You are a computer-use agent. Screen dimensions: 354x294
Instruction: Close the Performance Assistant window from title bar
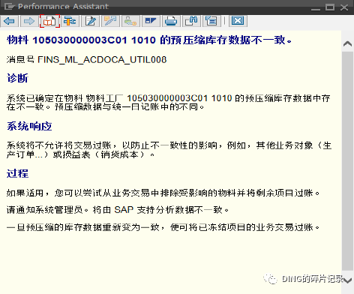(x=344, y=7)
